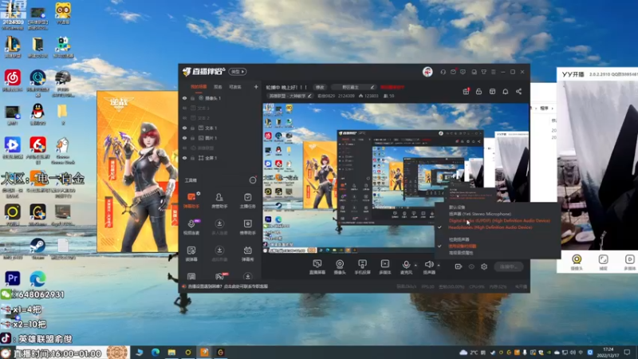The height and width of the screenshot is (359, 638).
Task: Toggle visibility of 文本 1 source
Action: 185,128
